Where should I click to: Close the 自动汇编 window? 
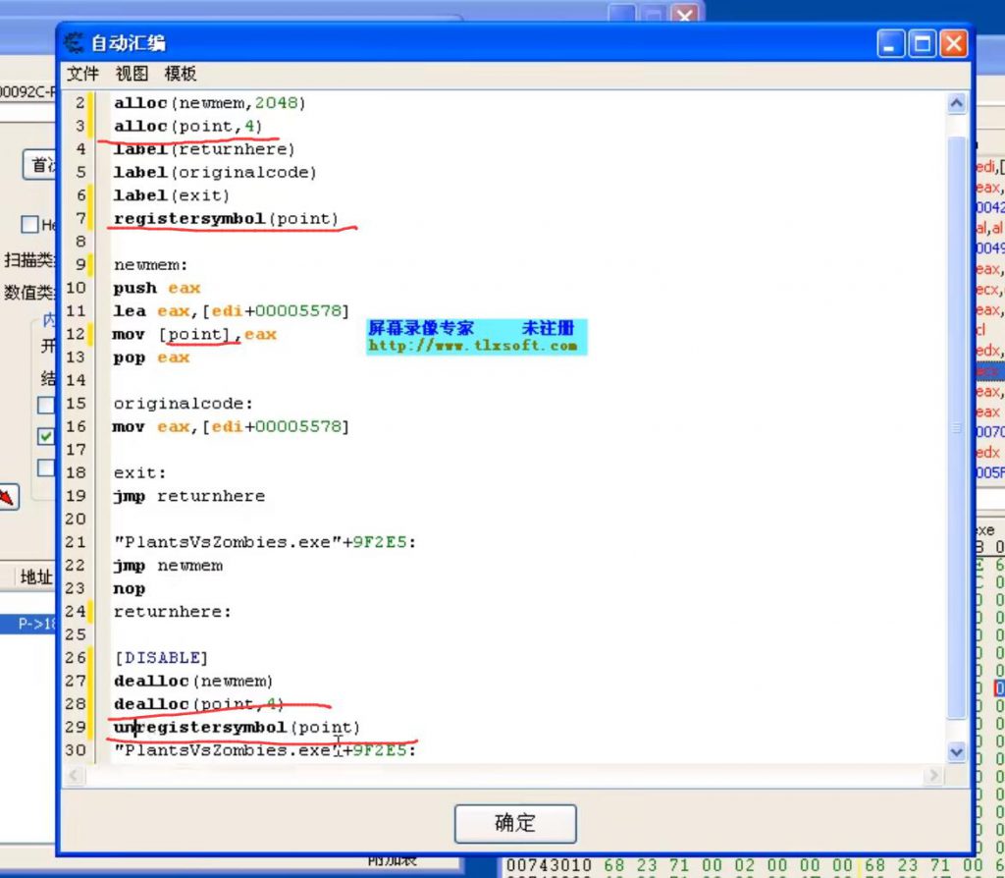953,44
